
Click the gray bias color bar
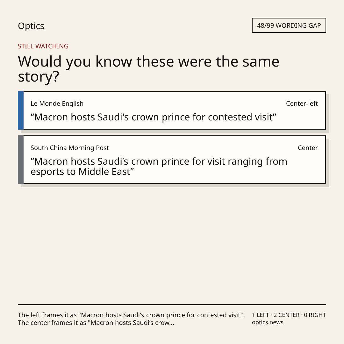pyautogui.click(x=21, y=160)
